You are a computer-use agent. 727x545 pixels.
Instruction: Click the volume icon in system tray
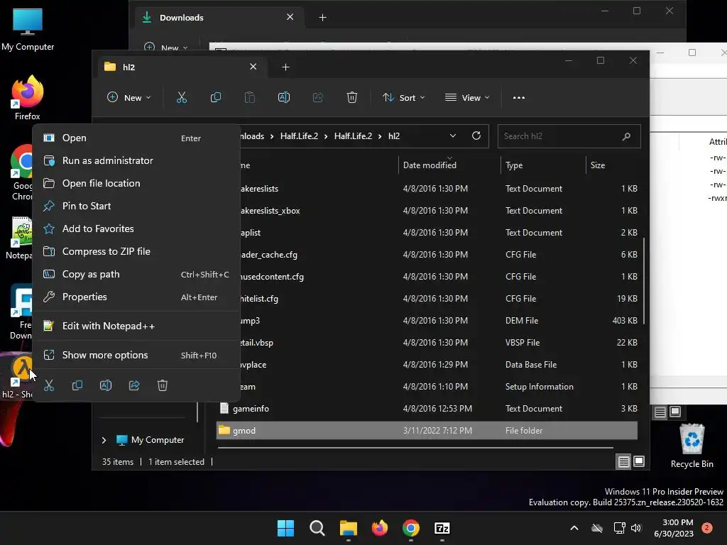pos(636,528)
